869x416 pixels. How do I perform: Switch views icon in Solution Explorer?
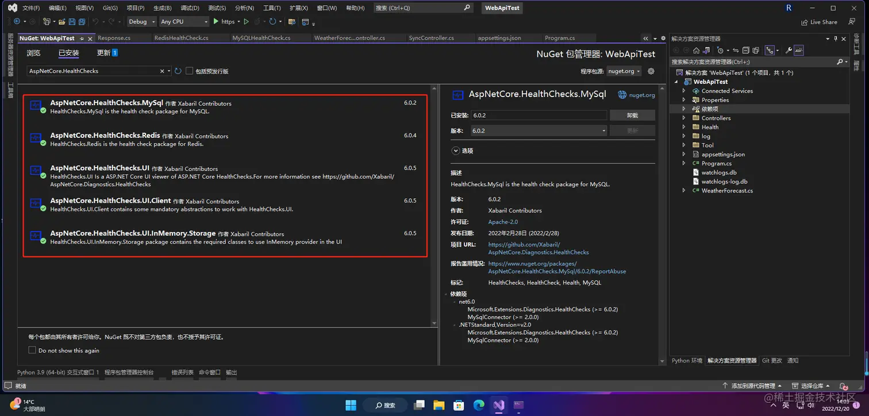point(706,51)
